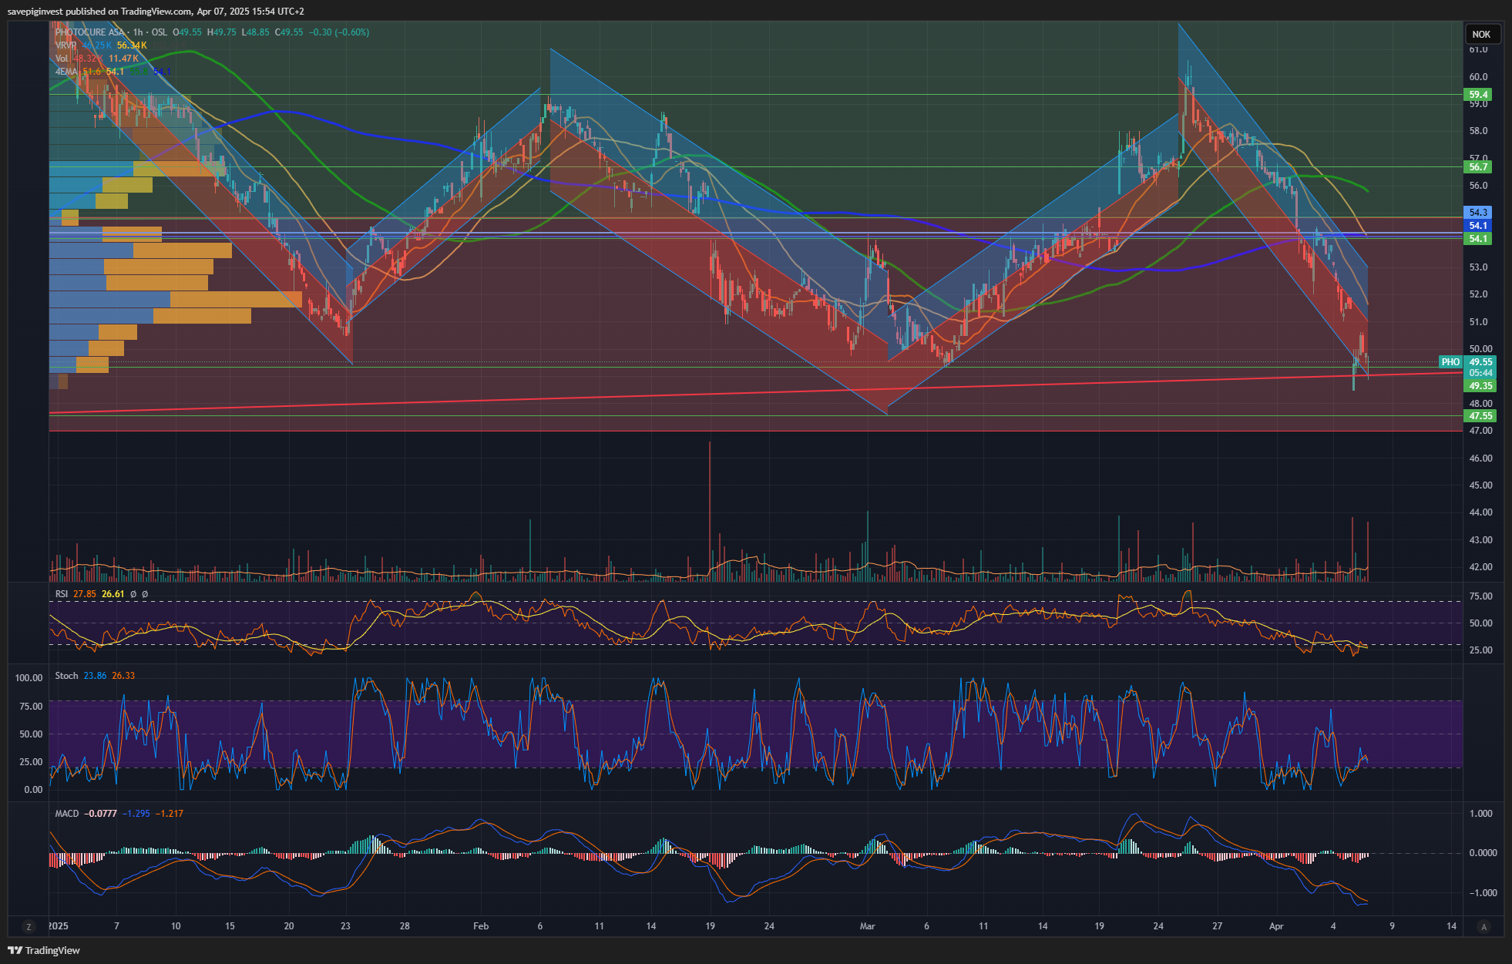
Task: Click the Vol value 11.47K
Action: [123, 59]
